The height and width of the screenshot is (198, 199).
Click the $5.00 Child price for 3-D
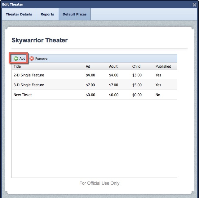point(137,85)
